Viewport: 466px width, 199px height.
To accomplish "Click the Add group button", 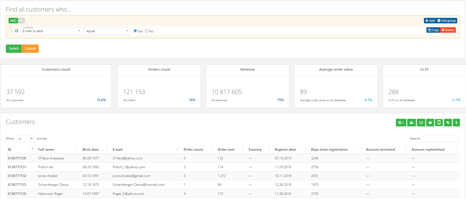I will point(446,21).
